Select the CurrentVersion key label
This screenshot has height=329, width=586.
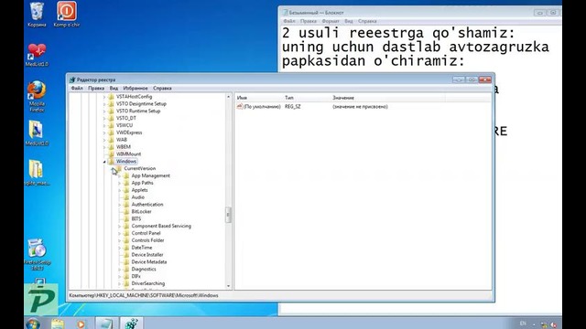coord(140,168)
